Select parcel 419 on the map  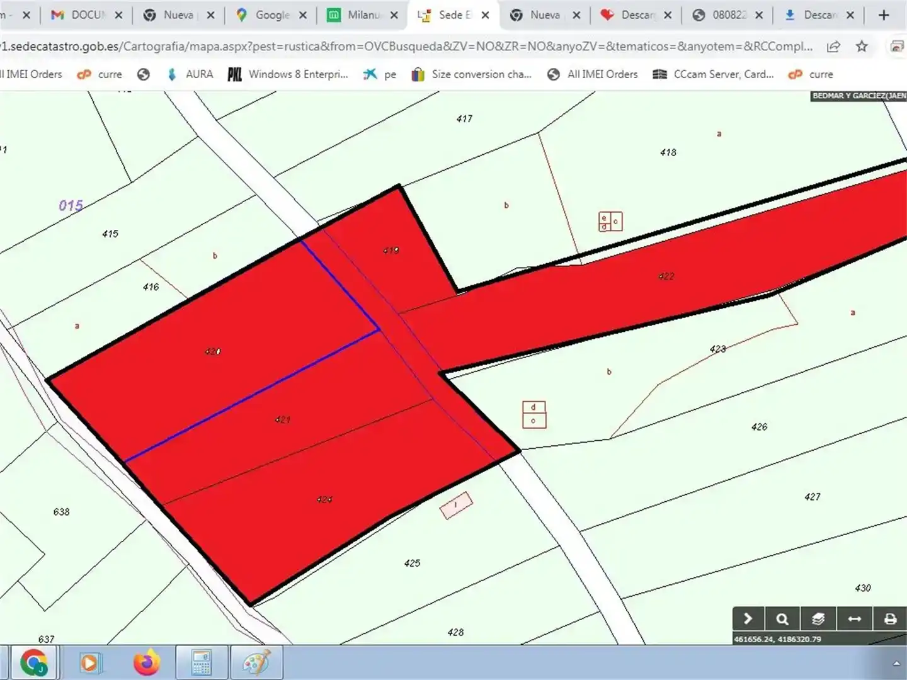[x=391, y=250]
